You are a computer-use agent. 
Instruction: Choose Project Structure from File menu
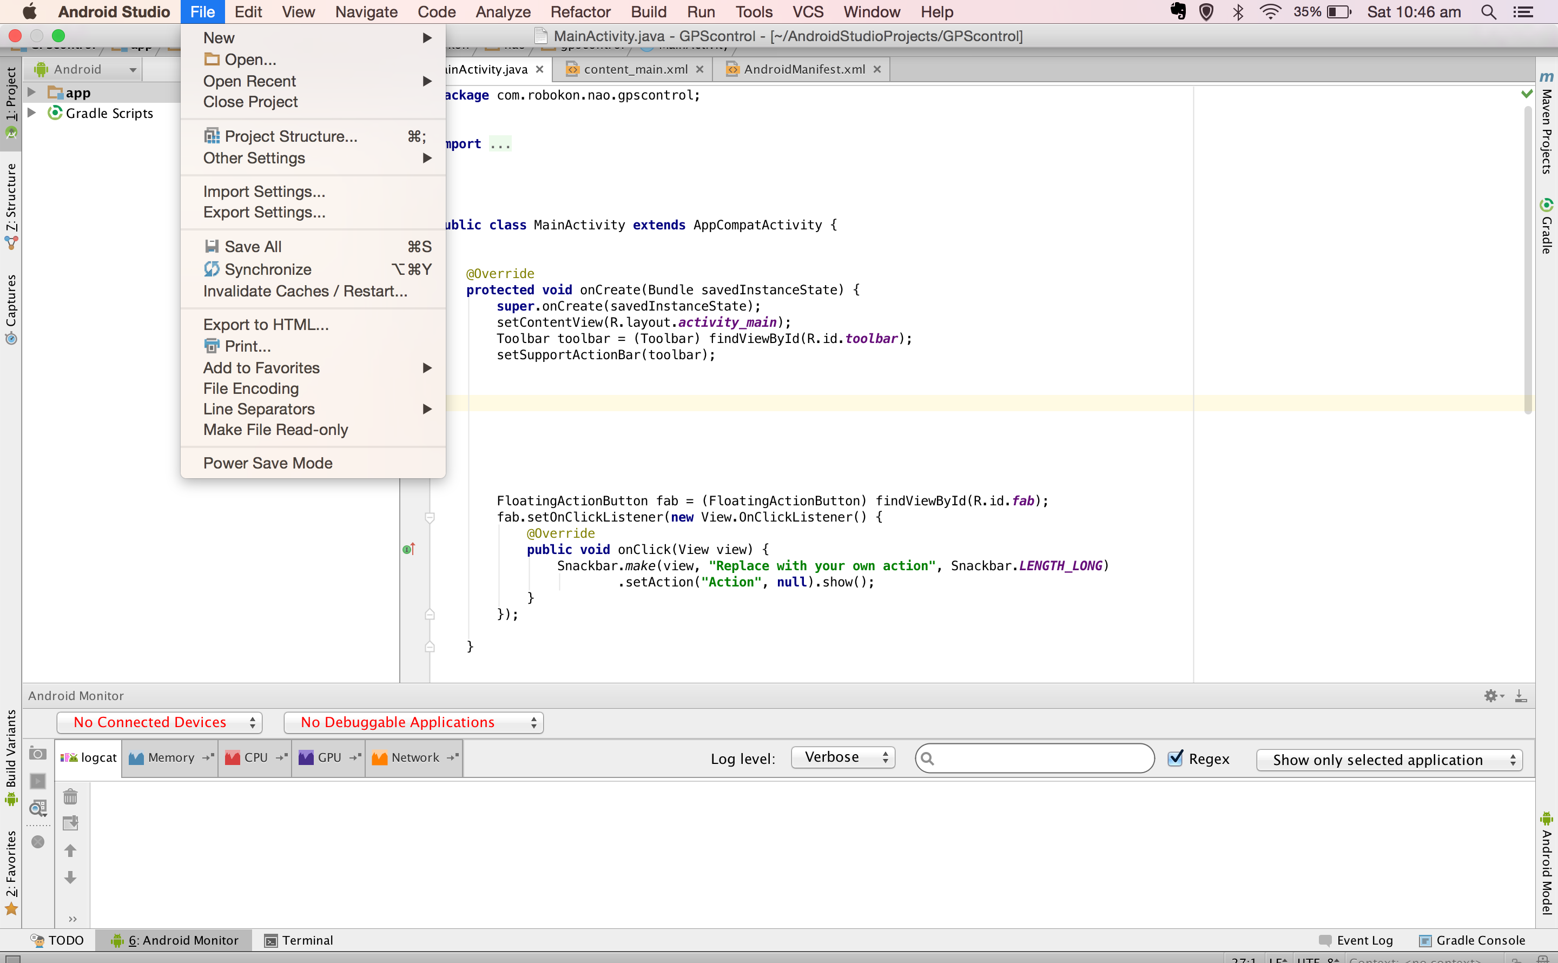point(313,136)
